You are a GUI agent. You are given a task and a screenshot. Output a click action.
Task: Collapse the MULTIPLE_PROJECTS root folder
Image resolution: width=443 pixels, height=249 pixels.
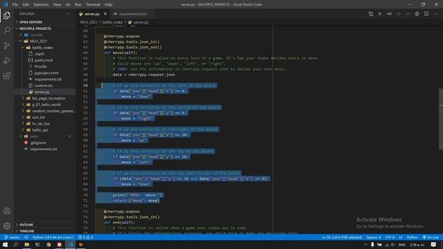pos(45,28)
